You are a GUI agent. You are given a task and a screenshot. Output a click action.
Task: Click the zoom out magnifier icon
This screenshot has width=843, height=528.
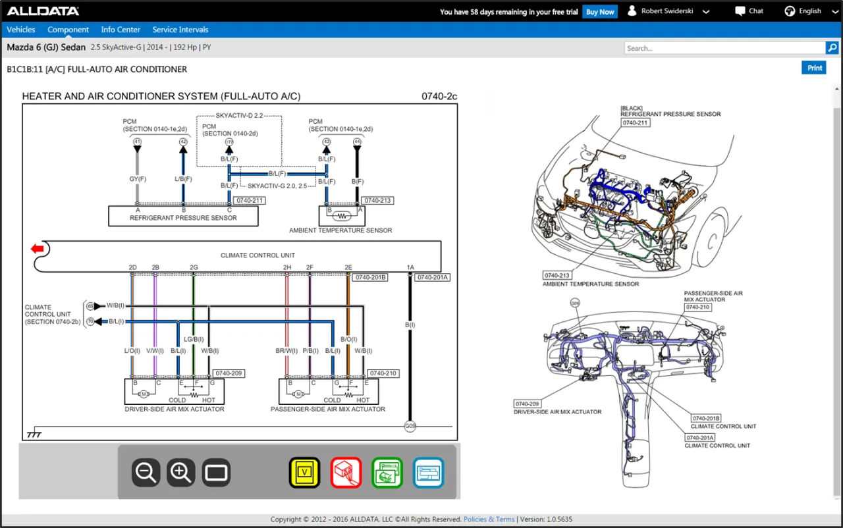click(146, 473)
